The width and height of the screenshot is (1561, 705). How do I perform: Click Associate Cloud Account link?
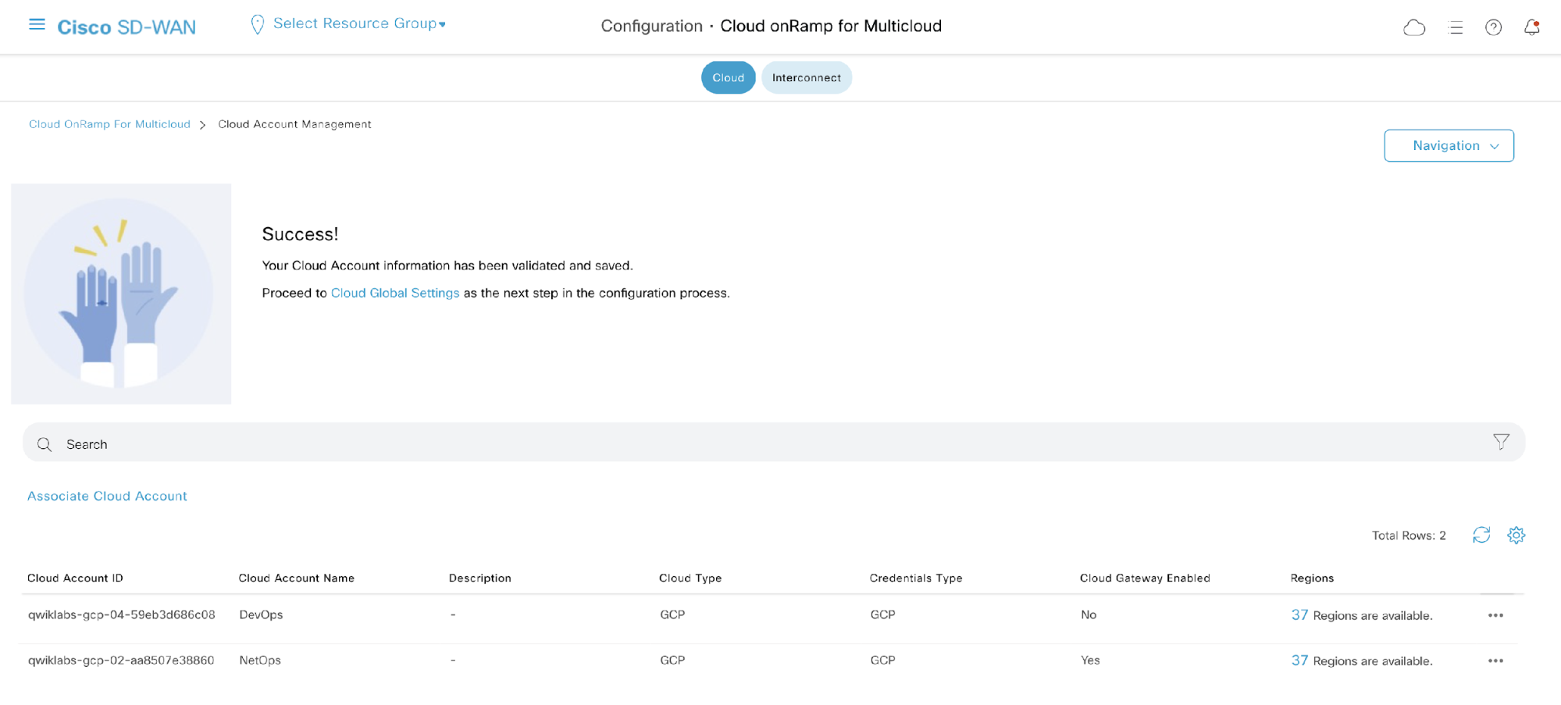click(x=107, y=496)
